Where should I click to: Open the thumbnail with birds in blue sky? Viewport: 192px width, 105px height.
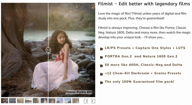(60, 100)
